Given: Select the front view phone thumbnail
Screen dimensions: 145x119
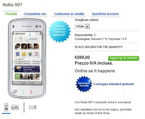Looking at the screenshot, I should point(6,107).
